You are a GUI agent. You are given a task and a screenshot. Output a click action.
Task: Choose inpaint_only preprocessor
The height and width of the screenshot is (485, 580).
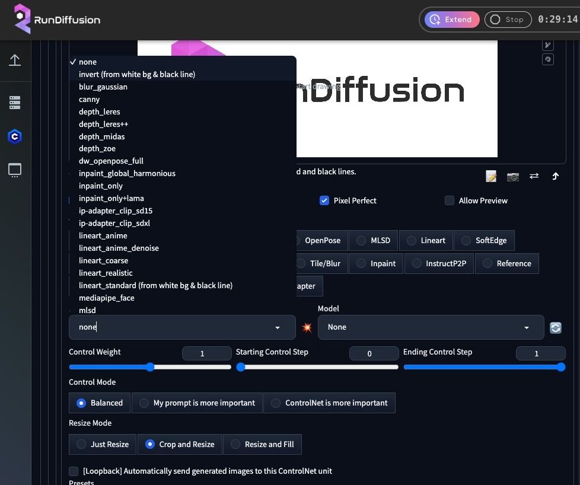[x=183, y=186]
